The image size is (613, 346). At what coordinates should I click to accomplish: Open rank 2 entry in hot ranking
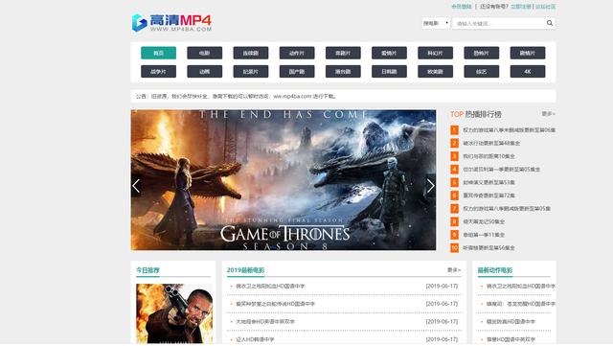coord(491,143)
